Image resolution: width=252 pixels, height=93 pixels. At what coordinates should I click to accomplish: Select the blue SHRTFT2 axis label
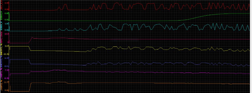point(1,62)
